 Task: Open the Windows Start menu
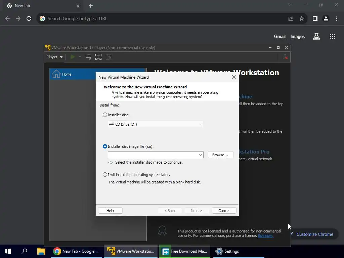tap(8, 251)
